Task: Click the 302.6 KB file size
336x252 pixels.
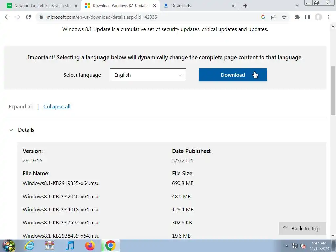Action: click(x=182, y=223)
